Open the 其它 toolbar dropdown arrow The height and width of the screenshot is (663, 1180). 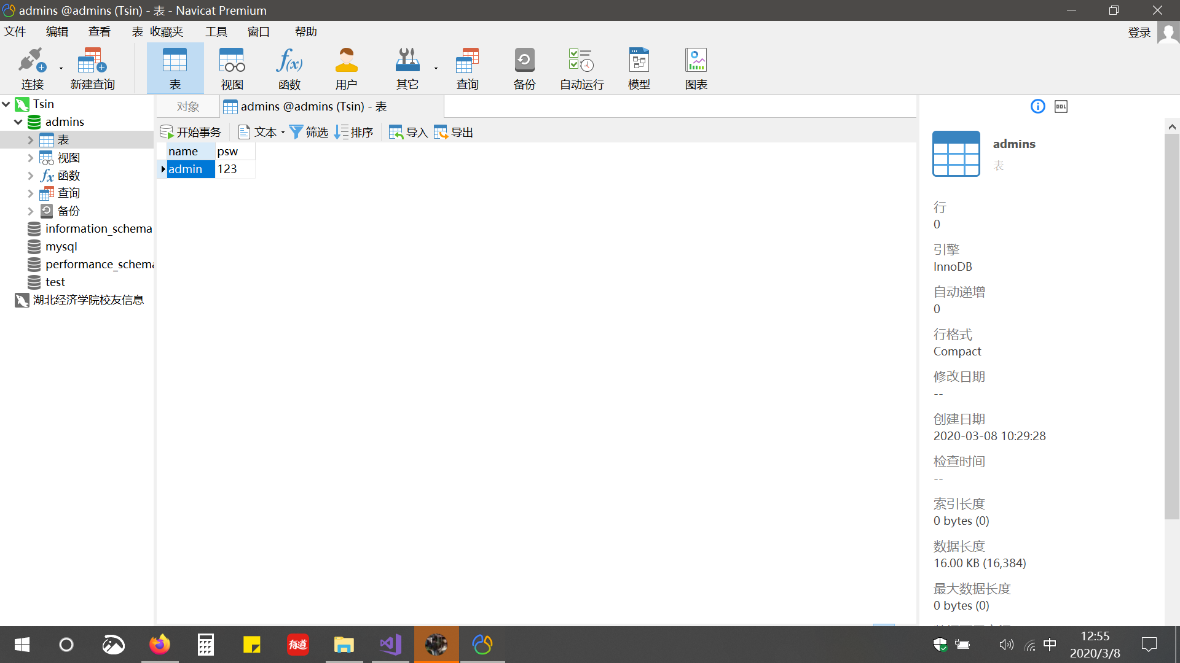pos(436,69)
